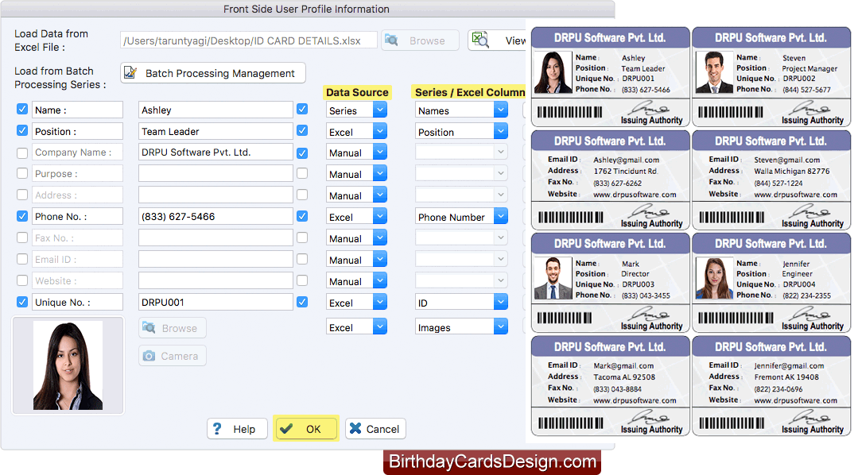The image size is (858, 475).
Task: Open the ID column dropdown
Action: (x=461, y=303)
